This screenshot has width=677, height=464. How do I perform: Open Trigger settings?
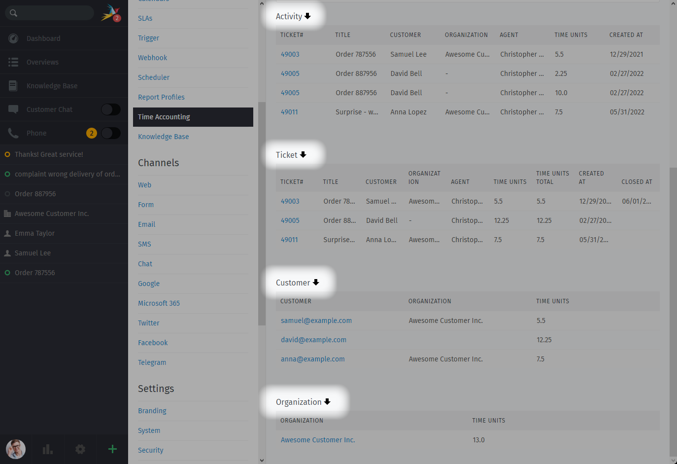coord(148,38)
